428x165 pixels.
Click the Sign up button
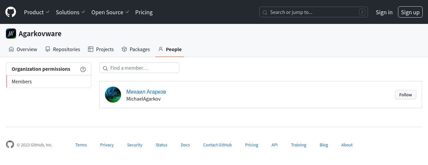point(410,12)
